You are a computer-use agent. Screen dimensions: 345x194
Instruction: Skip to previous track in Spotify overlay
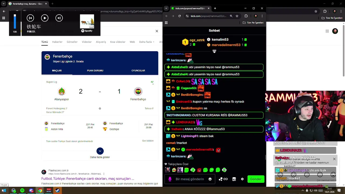(30, 18)
